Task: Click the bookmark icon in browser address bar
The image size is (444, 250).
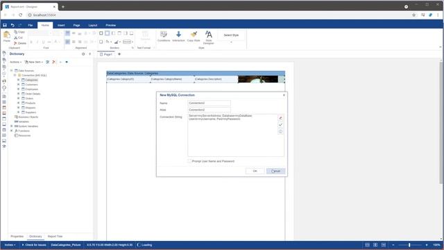Action: pos(413,15)
